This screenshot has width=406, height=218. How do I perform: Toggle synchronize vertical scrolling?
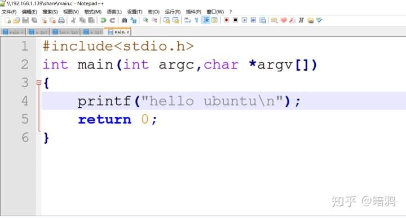coord(166,20)
